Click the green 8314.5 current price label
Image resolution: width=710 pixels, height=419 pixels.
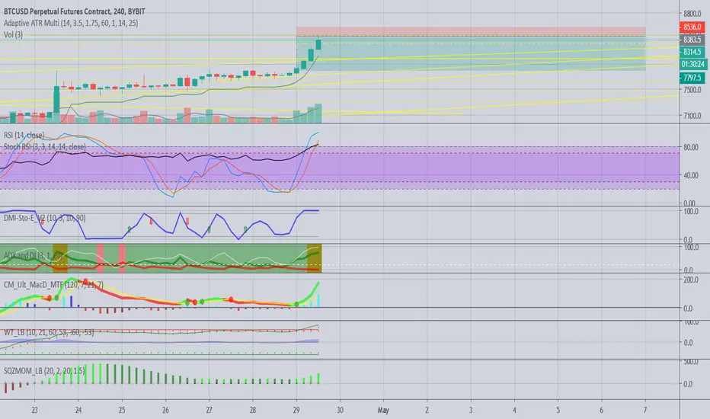[692, 52]
